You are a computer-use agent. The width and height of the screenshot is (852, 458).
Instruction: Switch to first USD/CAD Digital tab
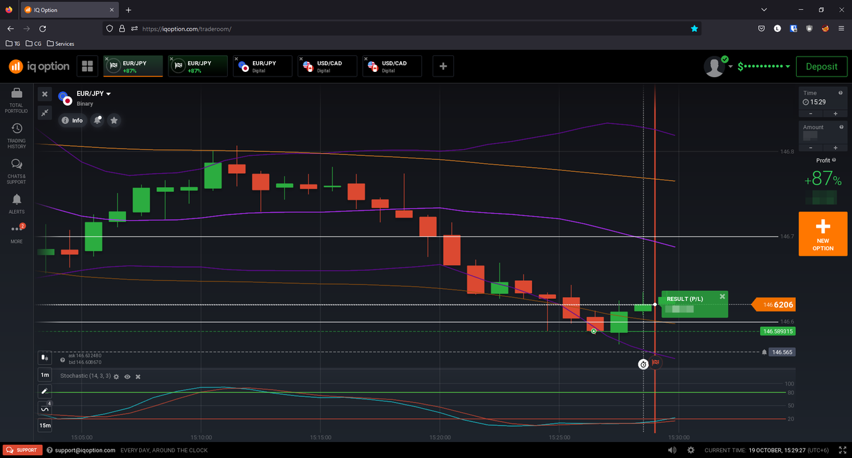tap(327, 66)
